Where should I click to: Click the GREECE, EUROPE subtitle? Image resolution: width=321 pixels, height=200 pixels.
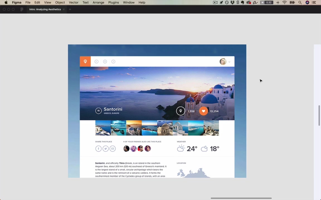tap(111, 113)
